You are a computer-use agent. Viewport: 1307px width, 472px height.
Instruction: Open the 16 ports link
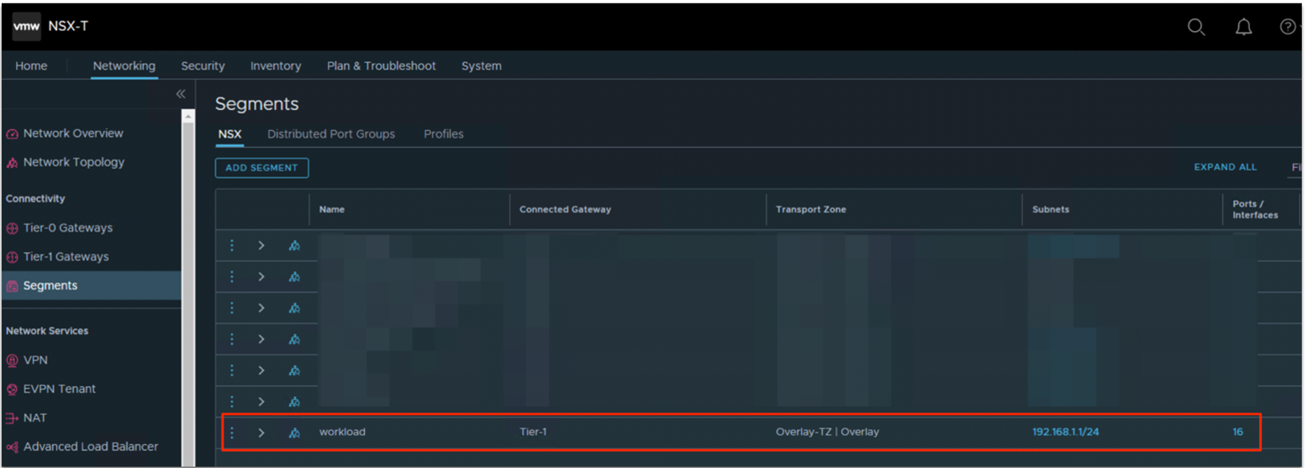coord(1238,433)
